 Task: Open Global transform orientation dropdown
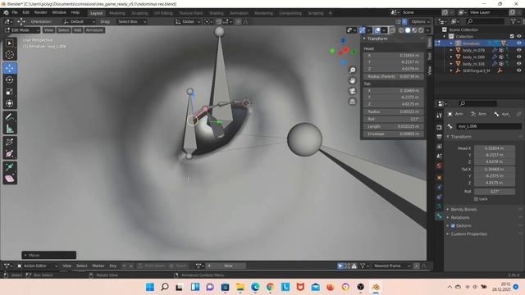pos(188,22)
